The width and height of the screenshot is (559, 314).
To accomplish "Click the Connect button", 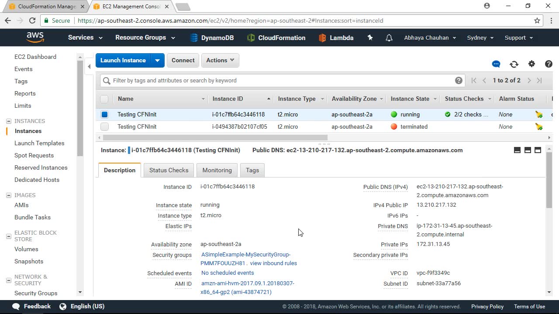I will click(183, 60).
